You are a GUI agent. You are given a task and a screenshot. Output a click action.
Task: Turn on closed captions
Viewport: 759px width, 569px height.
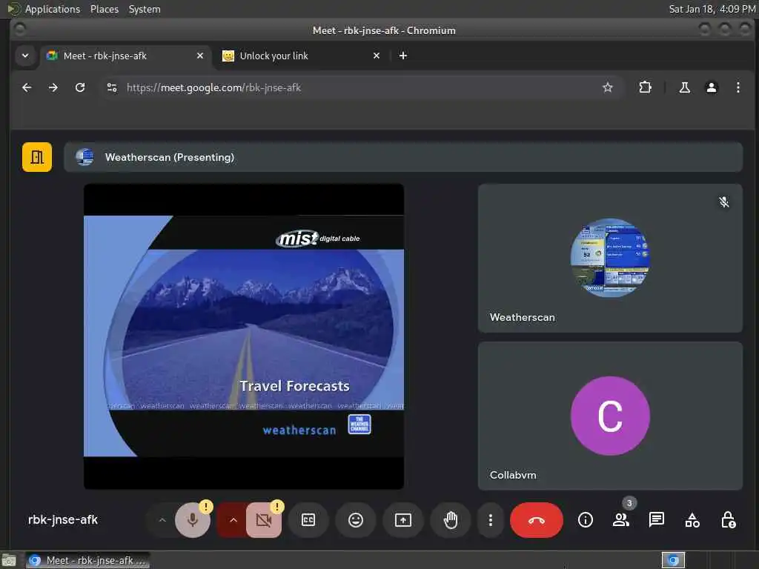point(308,520)
